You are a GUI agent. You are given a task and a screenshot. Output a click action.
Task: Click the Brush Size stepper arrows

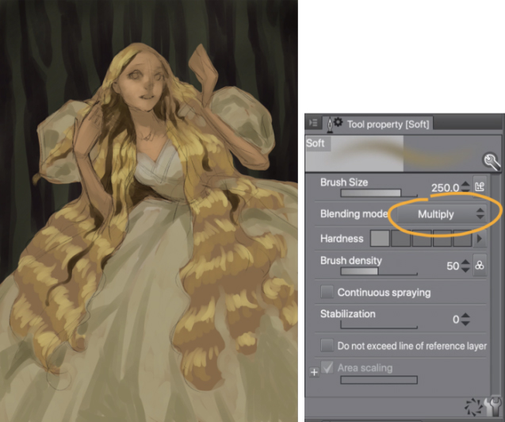(x=466, y=187)
